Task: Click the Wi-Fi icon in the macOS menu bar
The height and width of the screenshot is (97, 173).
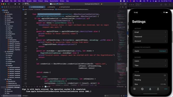Action: coord(148,1)
